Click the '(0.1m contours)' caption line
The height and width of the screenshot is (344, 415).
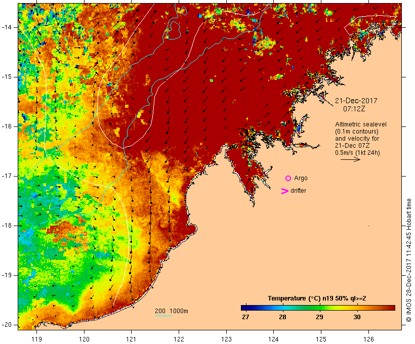357,132
